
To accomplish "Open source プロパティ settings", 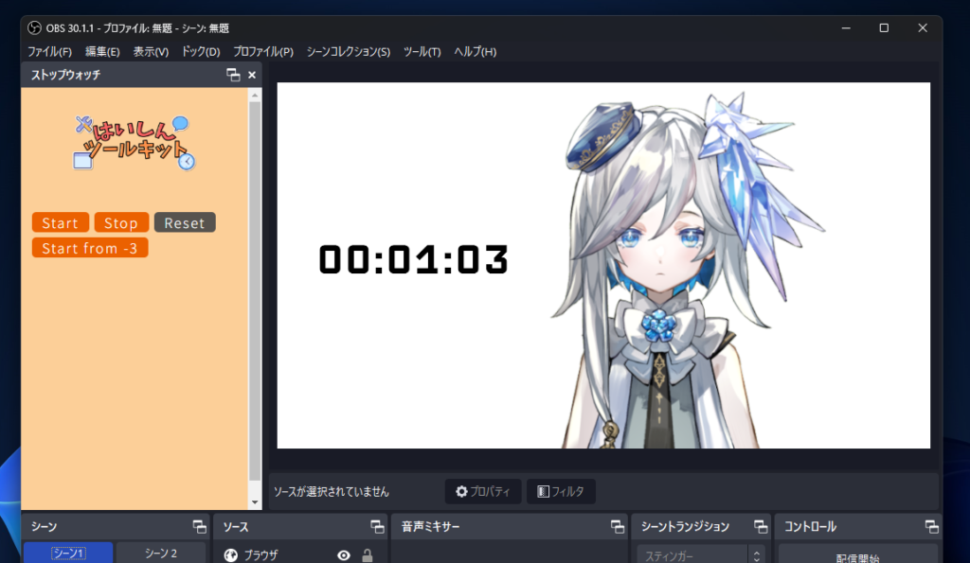I will (483, 491).
